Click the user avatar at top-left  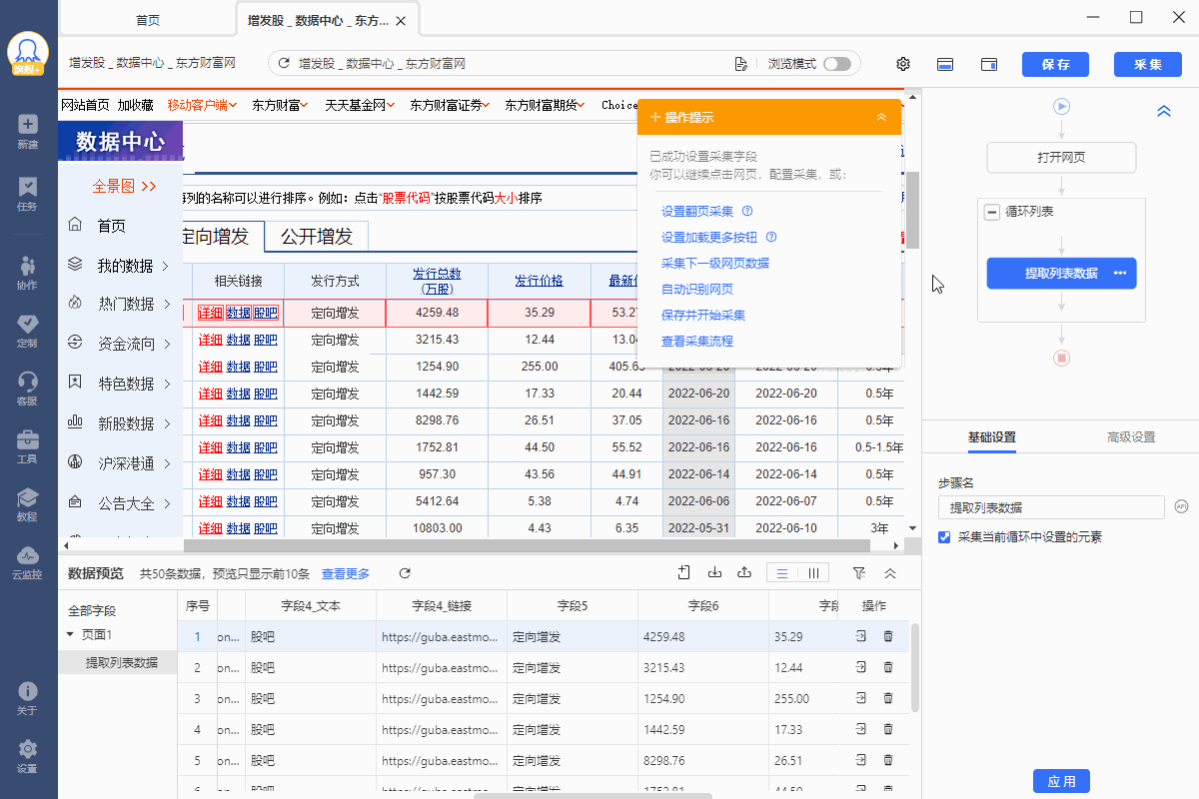coord(29,53)
